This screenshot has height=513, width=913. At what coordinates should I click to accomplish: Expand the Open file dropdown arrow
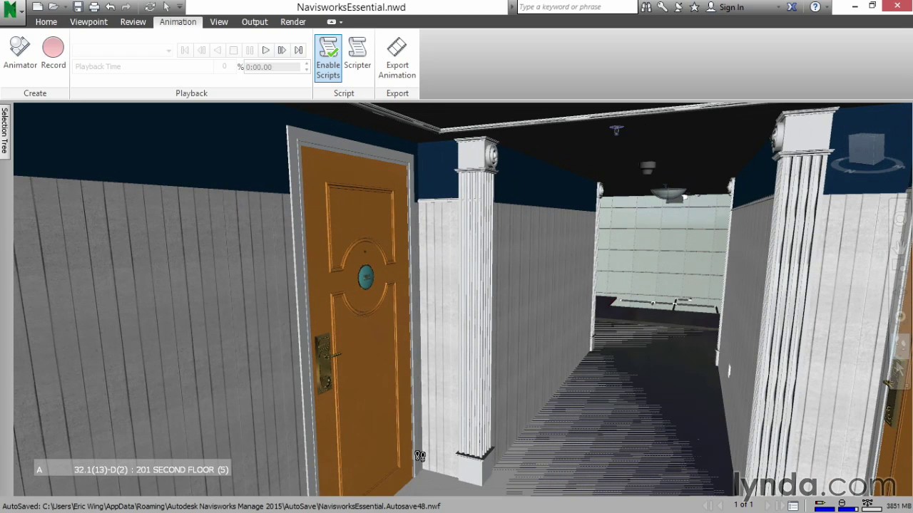64,7
